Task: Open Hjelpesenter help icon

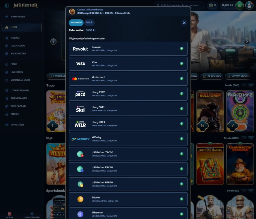Action: [x=32, y=214]
